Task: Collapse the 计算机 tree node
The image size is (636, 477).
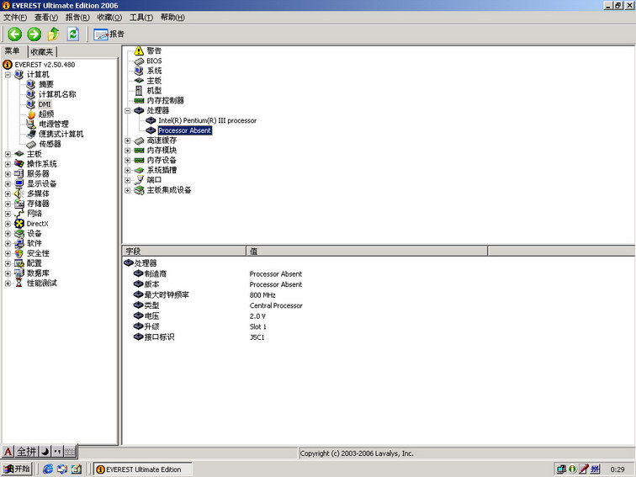Action: tap(8, 75)
